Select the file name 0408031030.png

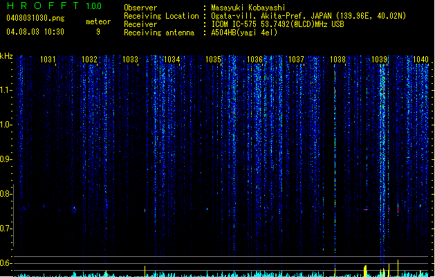point(35,18)
